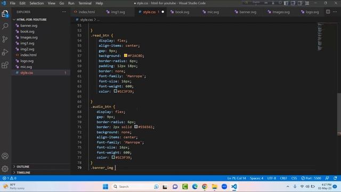Open Images.svg in the explorer
Screen dimensions: 341x192
(29, 37)
